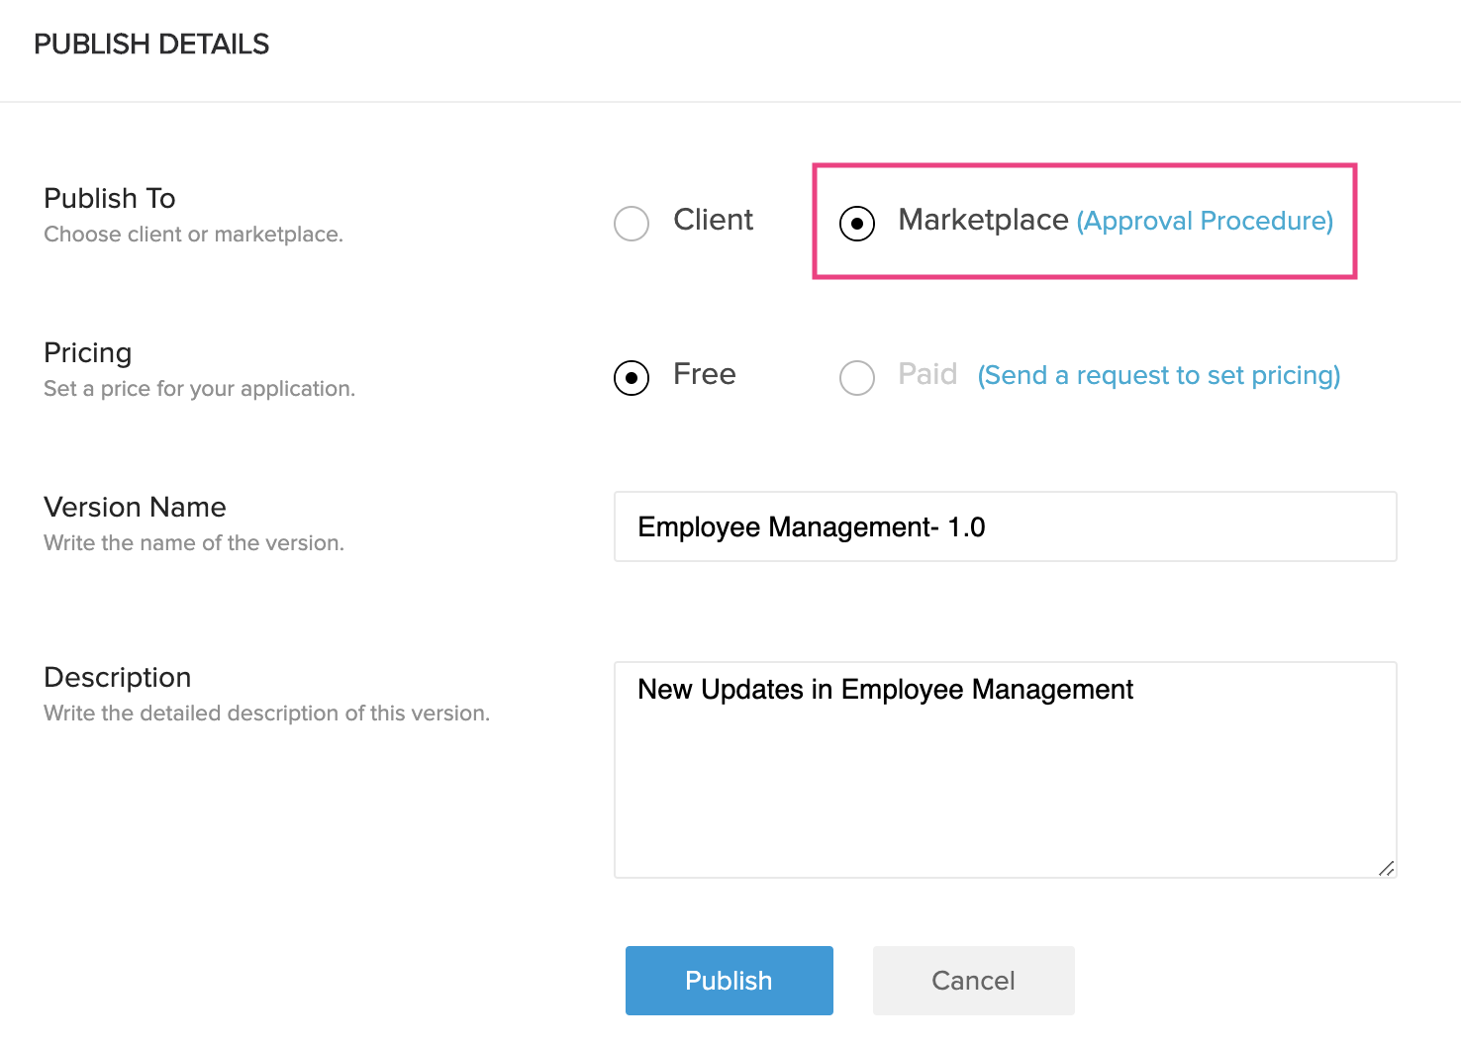This screenshot has height=1047, width=1461.
Task: Select the Paid pricing radio circle
Action: 857,377
